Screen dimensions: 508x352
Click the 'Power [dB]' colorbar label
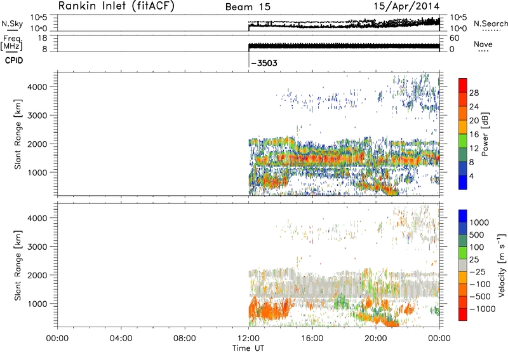coord(485,134)
